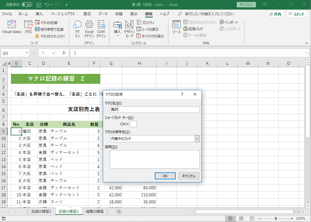Adjust the zoom slider handle

276,218
